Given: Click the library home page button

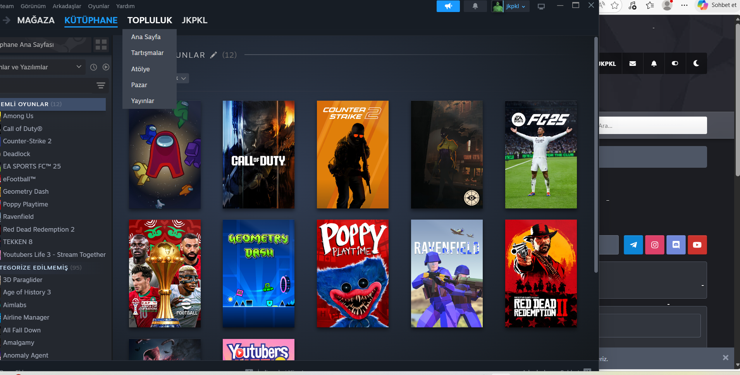Looking at the screenshot, I should click(x=46, y=45).
